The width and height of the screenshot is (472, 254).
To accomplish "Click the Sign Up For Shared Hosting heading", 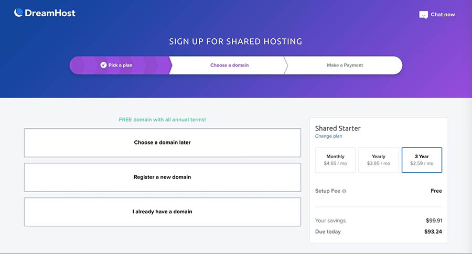I will (x=235, y=41).
